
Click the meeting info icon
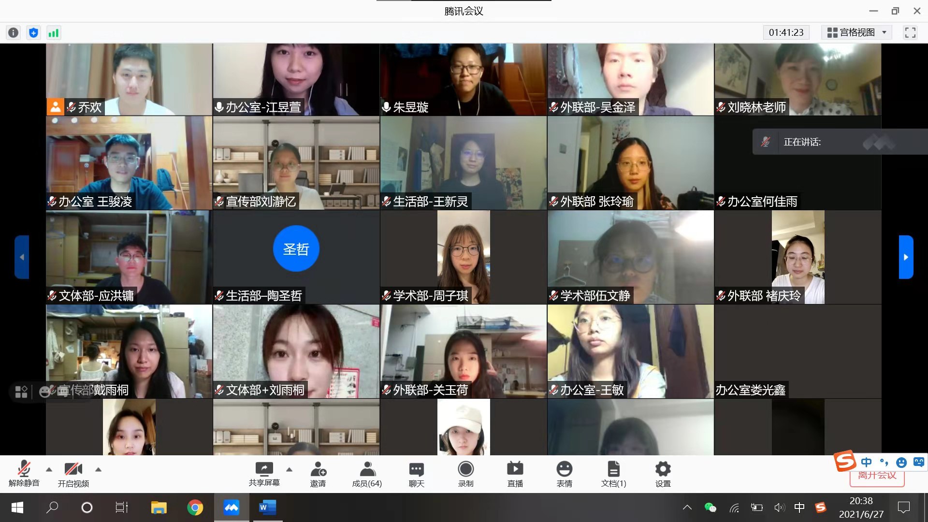(x=14, y=32)
